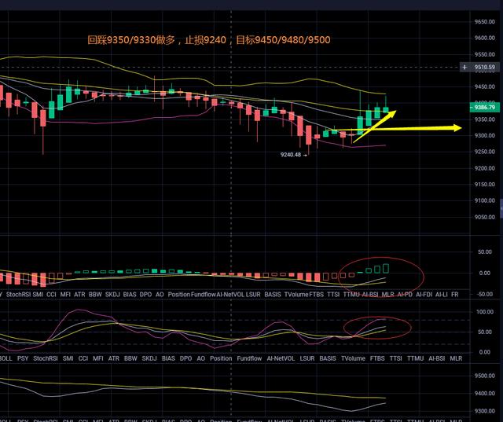
Task: Select AI-BSI tab under the oscillator panel
Action: pyautogui.click(x=437, y=358)
